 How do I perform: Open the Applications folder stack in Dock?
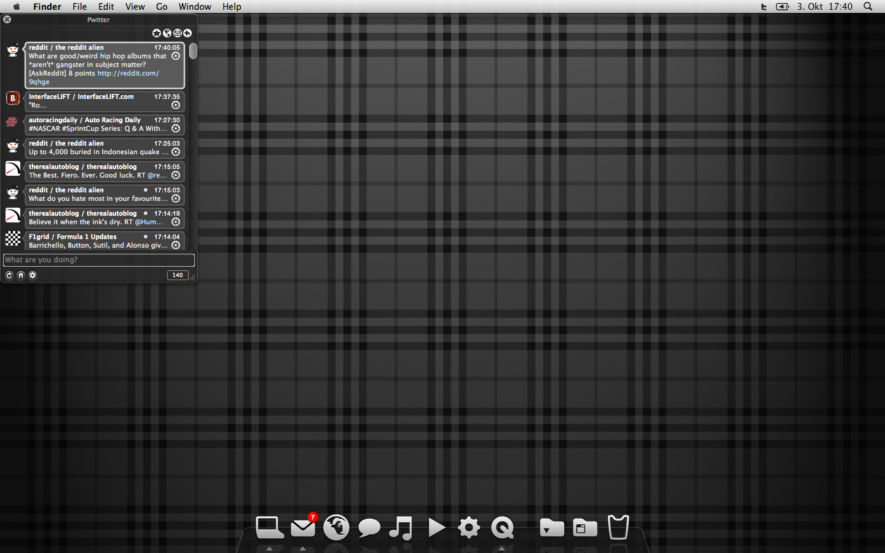[x=584, y=527]
